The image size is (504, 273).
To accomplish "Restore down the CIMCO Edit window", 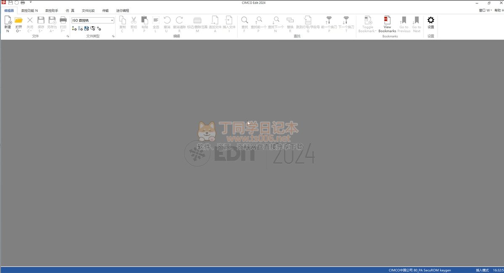I will coord(489,3).
